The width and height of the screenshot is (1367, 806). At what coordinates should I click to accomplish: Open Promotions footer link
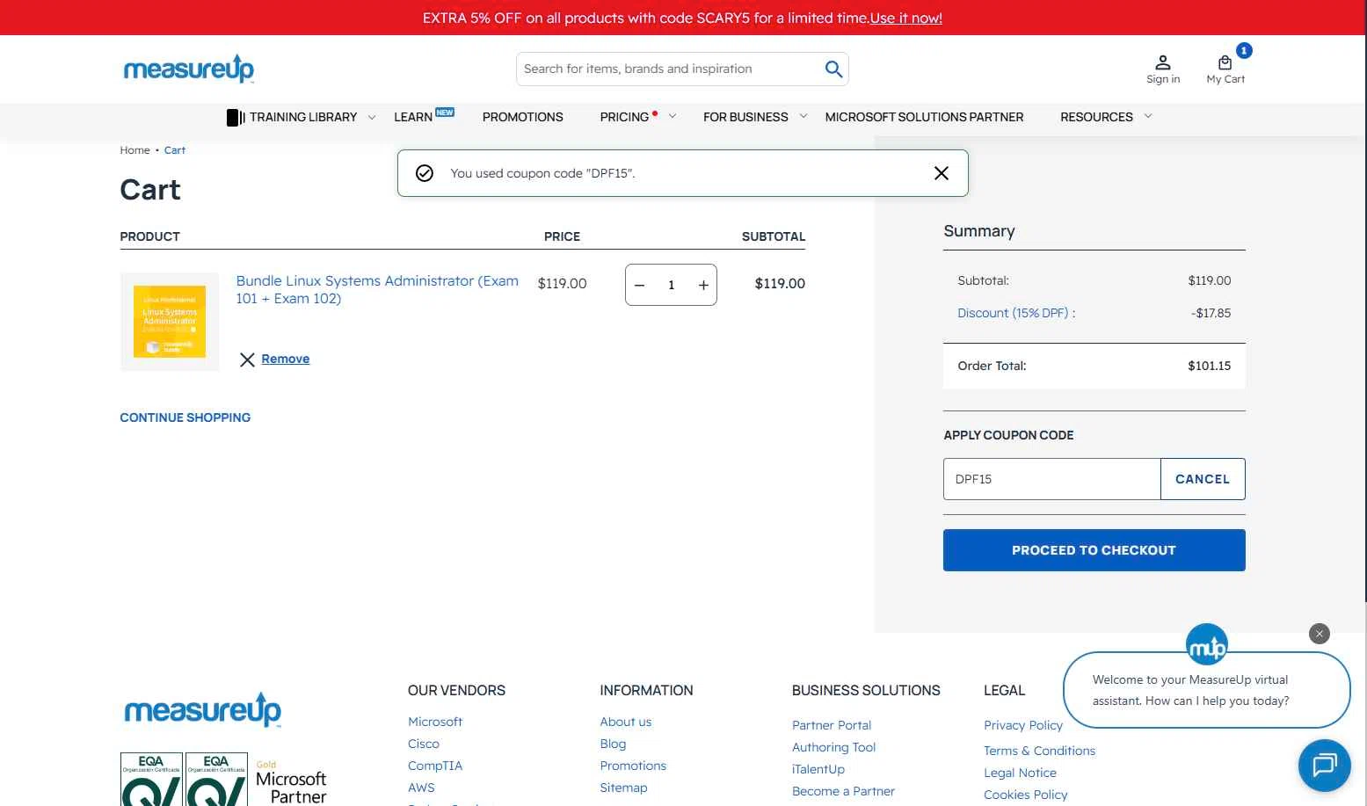click(x=633, y=766)
